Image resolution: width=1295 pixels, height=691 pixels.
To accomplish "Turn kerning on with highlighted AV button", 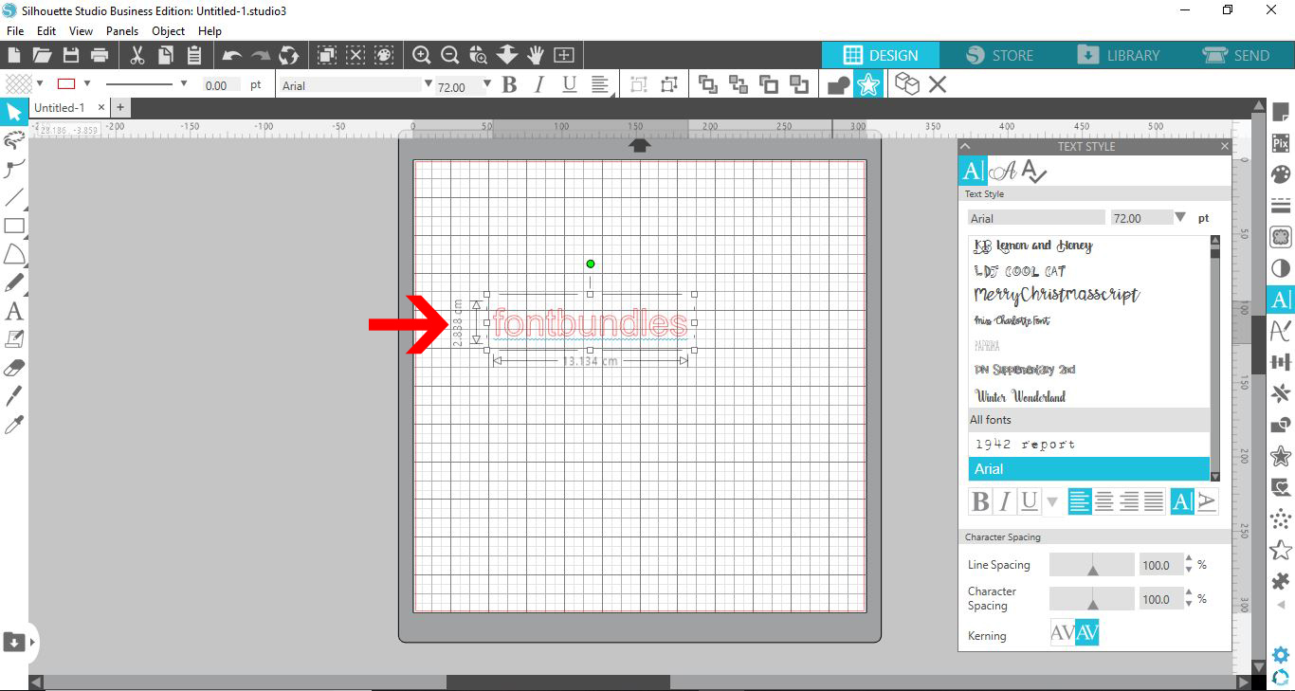I will 1087,633.
